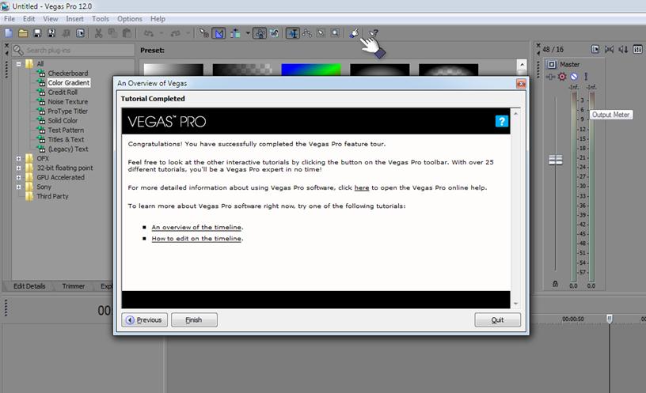Viewport: 646px width, 393px height.
Task: Select the ProType Titler generator
Action: point(67,111)
